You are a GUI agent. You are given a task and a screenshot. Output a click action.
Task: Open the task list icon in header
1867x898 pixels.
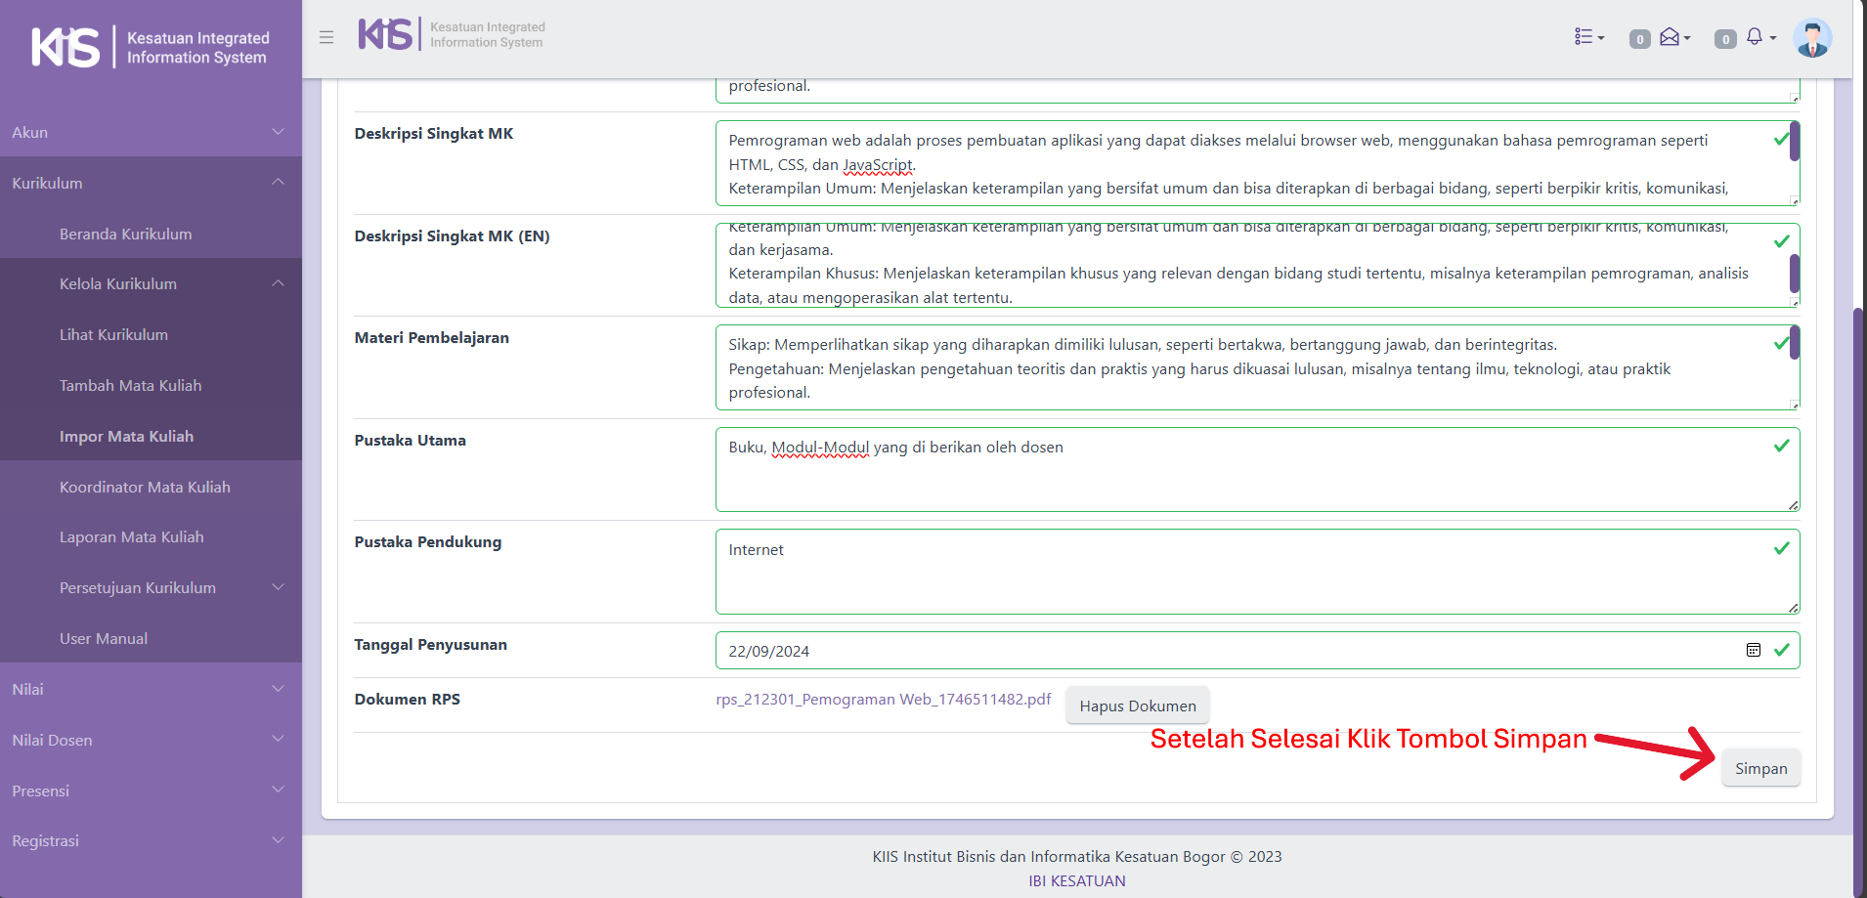1588,37
